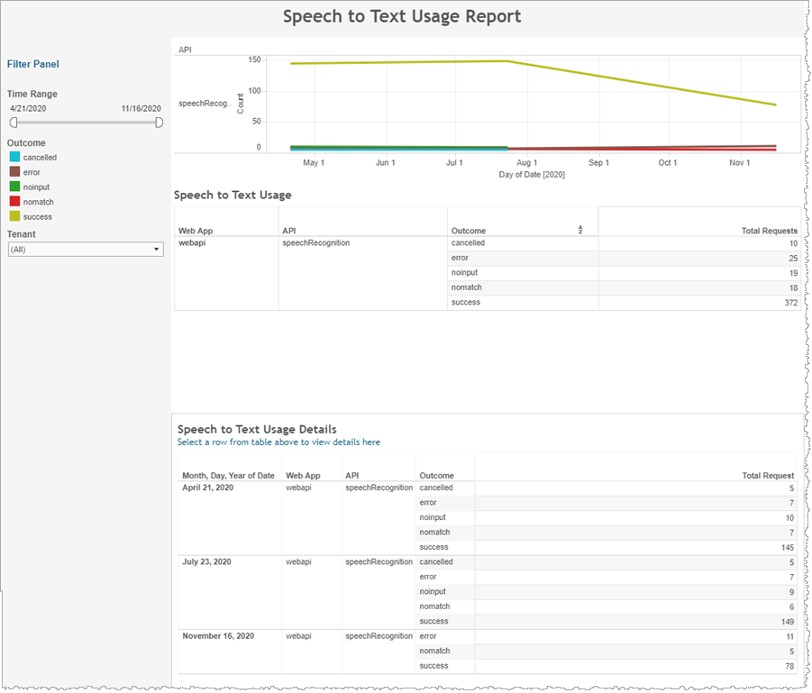Open the Tenant dropdown

[85, 250]
